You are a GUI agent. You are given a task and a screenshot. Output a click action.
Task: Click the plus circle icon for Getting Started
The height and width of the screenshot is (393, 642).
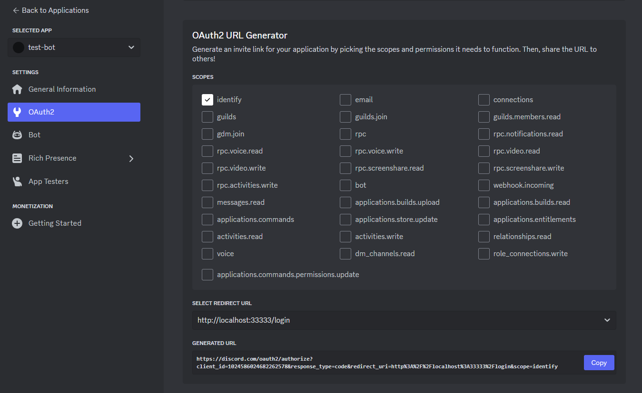(17, 223)
